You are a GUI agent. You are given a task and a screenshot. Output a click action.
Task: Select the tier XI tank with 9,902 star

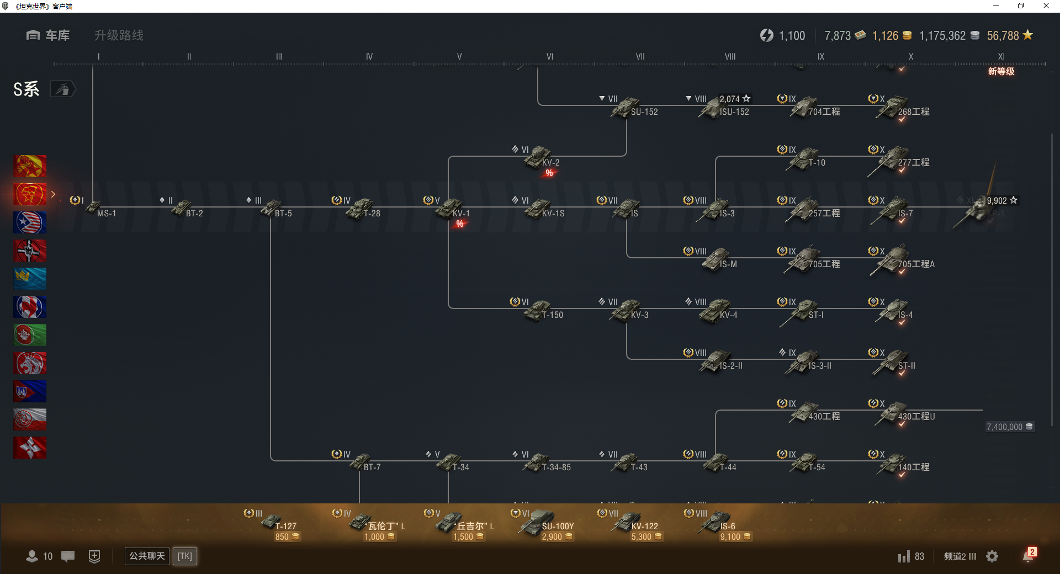point(987,209)
